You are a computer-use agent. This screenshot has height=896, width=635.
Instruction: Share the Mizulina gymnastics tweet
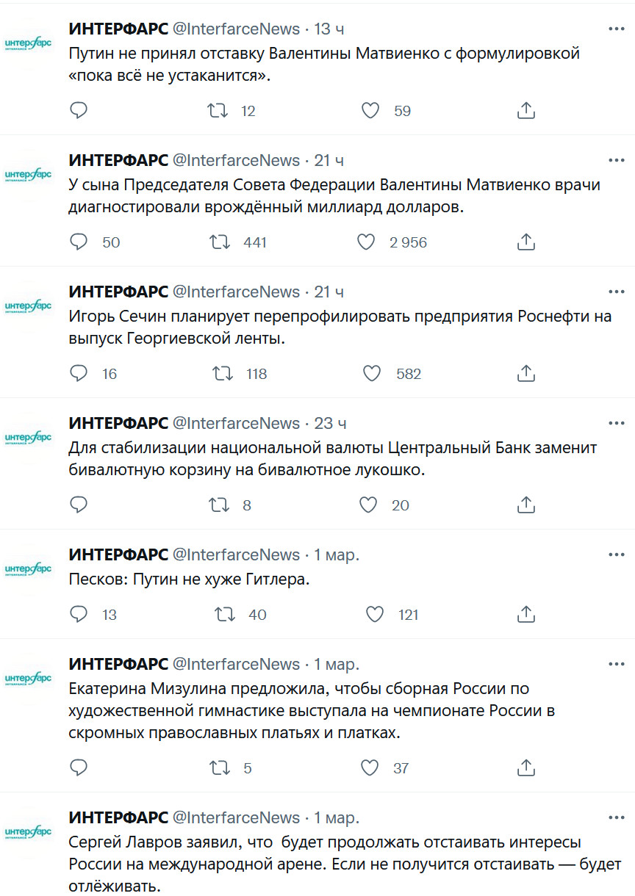(525, 768)
